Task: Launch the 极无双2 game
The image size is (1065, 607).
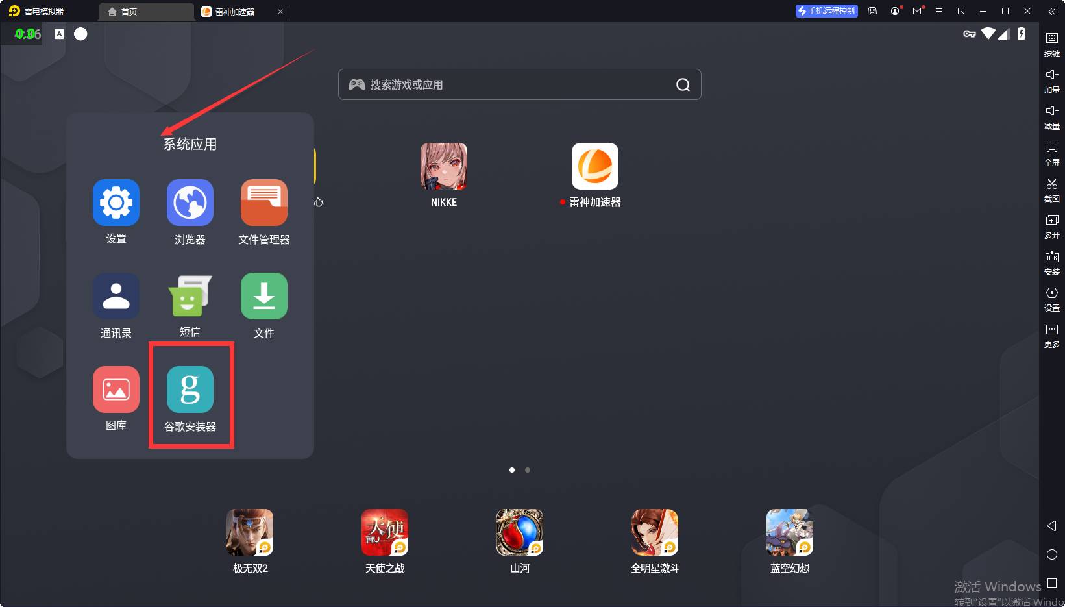Action: pyautogui.click(x=250, y=532)
